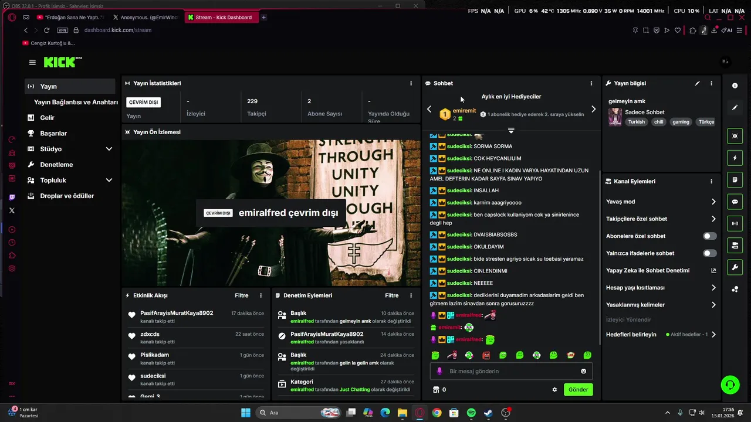Click the gaming stream tag
The width and height of the screenshot is (751, 422).
coord(681,122)
